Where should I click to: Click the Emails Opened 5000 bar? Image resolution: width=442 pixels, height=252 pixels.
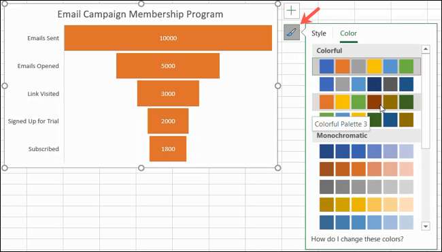(x=168, y=66)
